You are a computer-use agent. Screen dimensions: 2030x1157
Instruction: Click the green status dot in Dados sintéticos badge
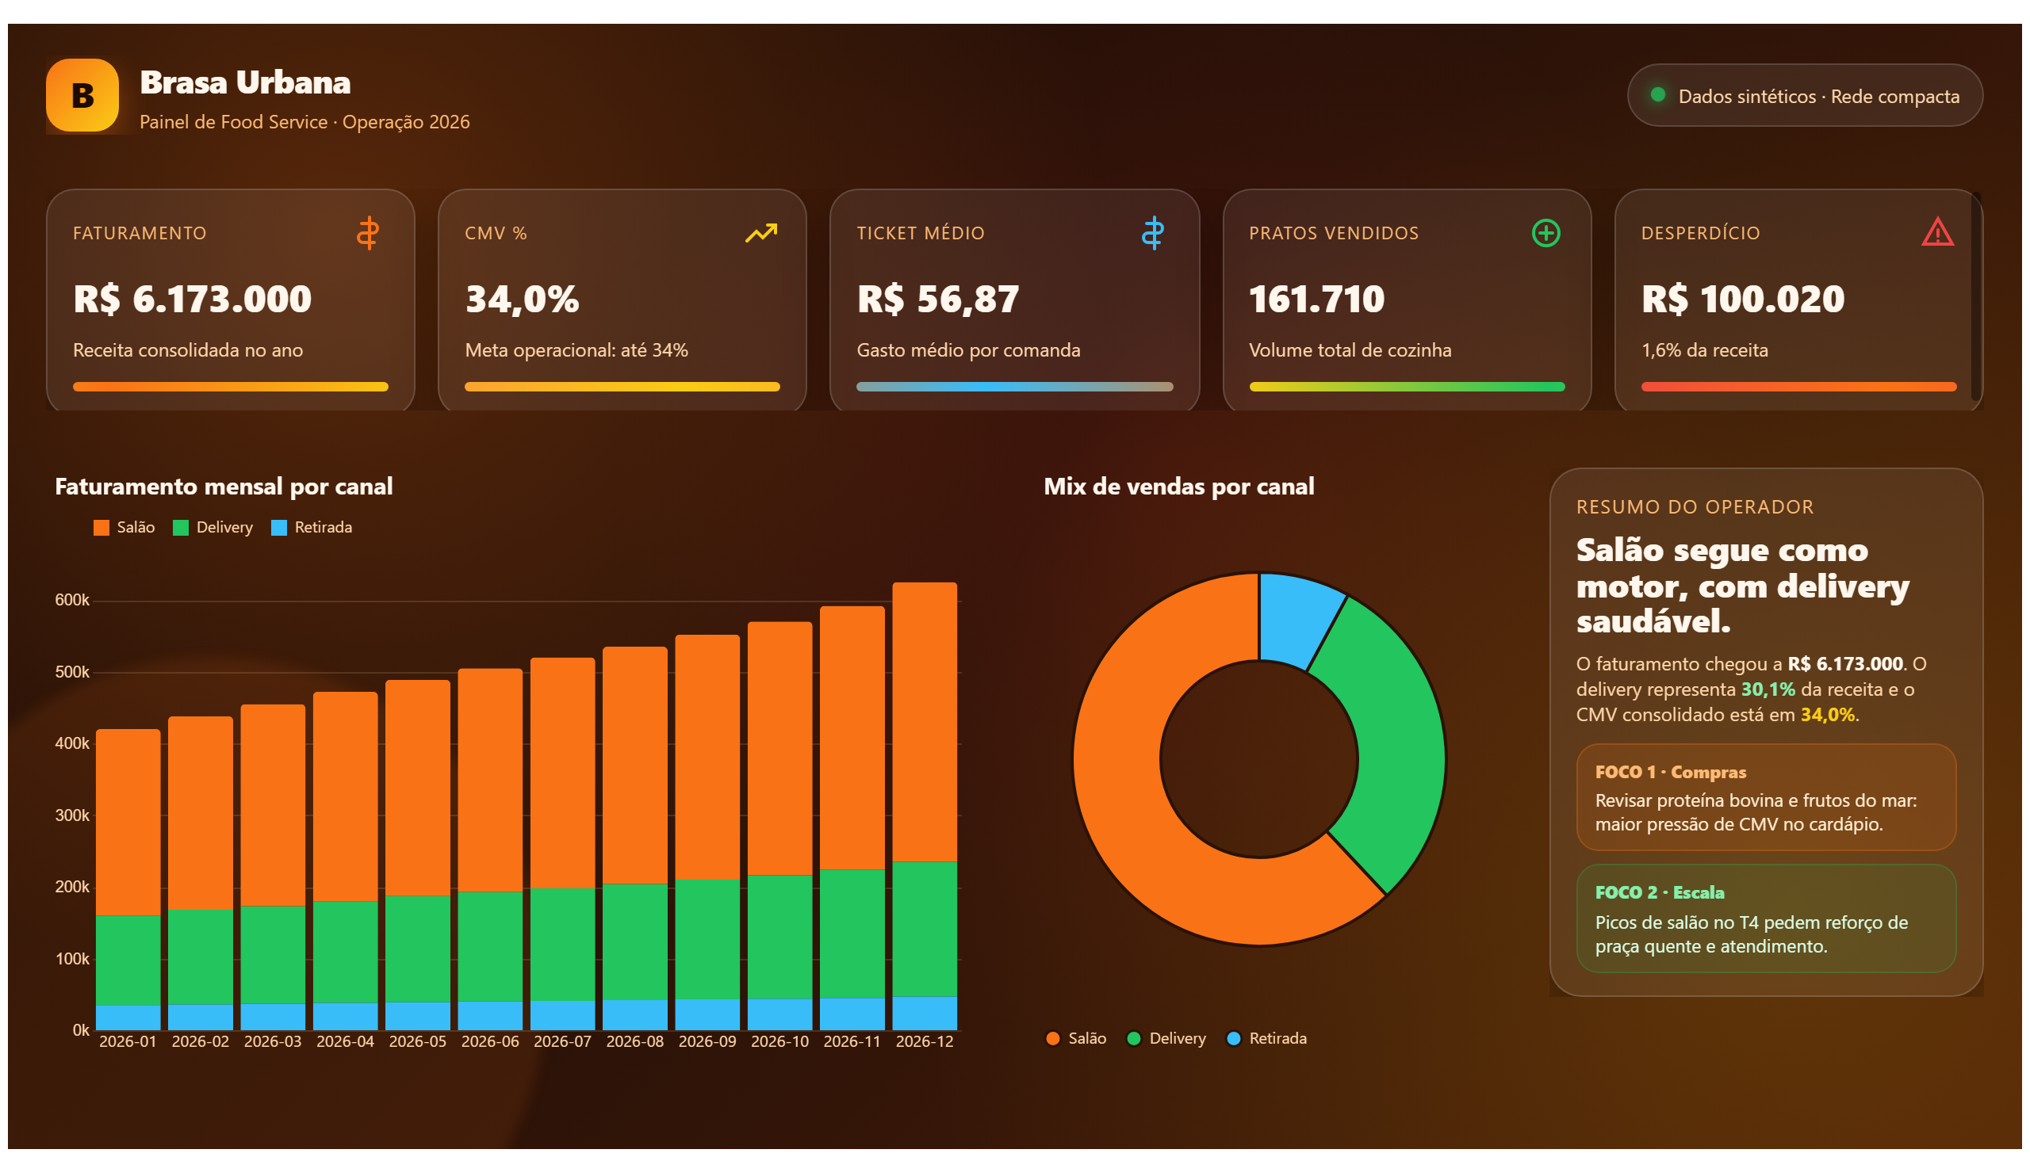[1657, 94]
